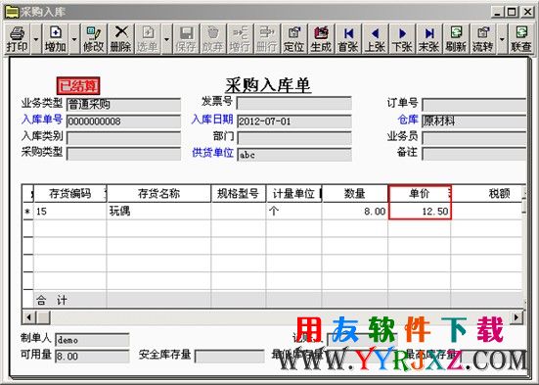Click the red 已结算 settled stamp
The image size is (539, 385).
click(x=78, y=86)
